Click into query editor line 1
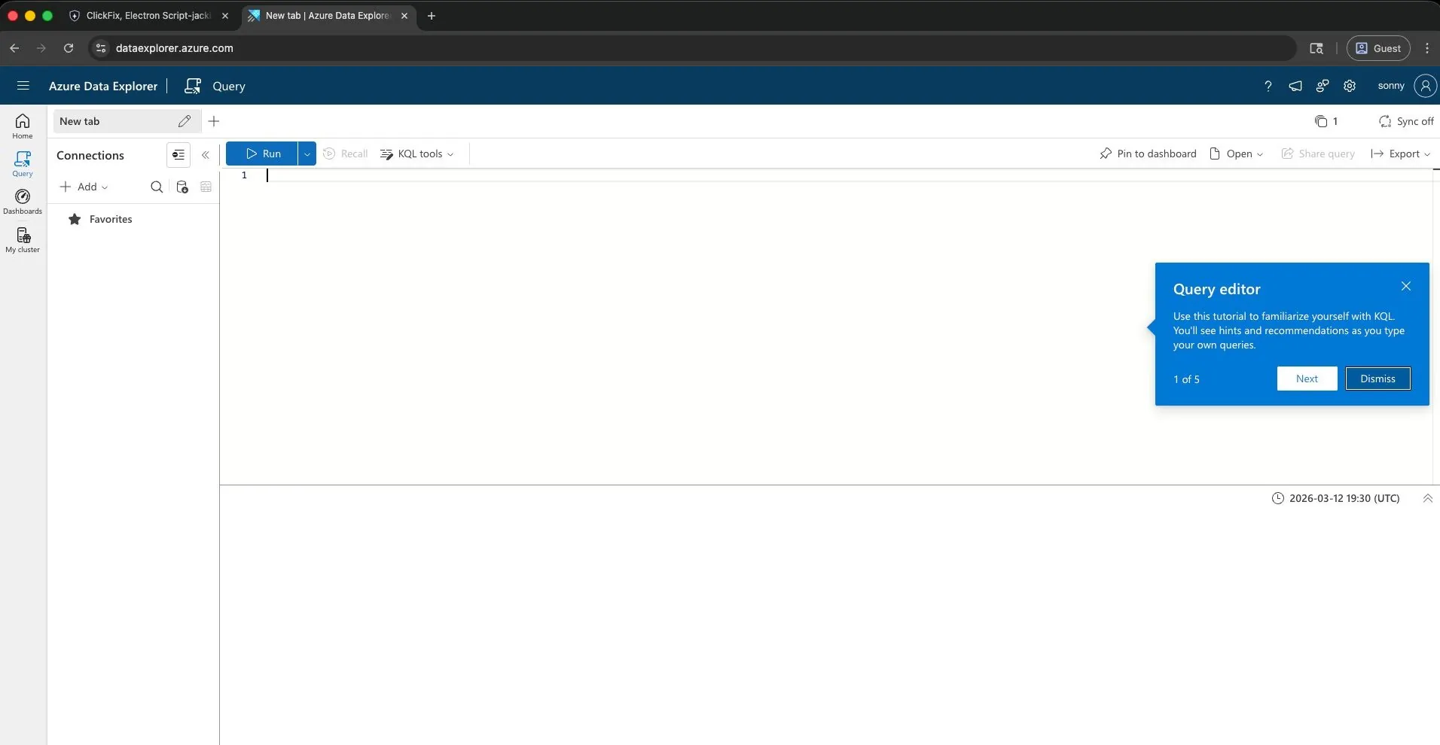The width and height of the screenshot is (1440, 745). point(847,175)
